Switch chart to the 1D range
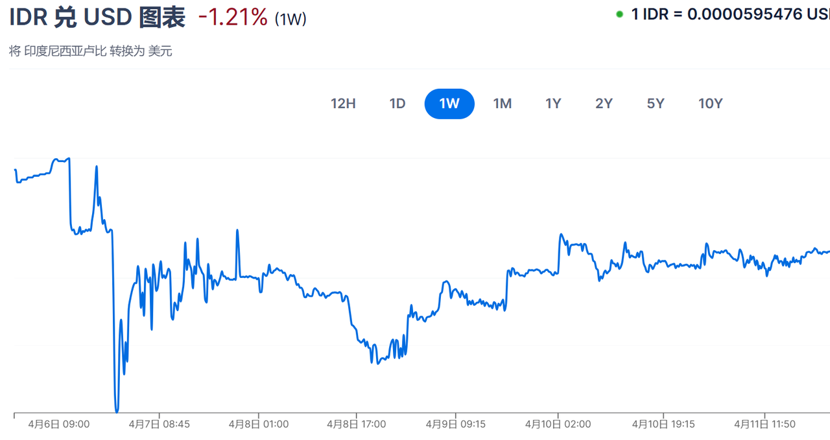 click(397, 104)
